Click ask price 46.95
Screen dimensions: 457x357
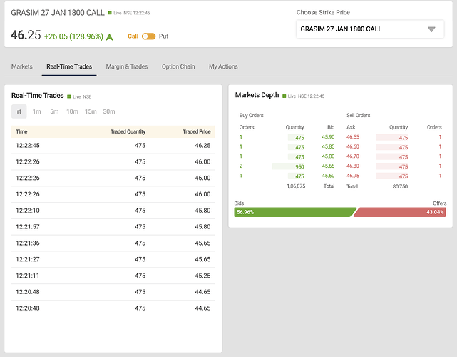tap(353, 176)
